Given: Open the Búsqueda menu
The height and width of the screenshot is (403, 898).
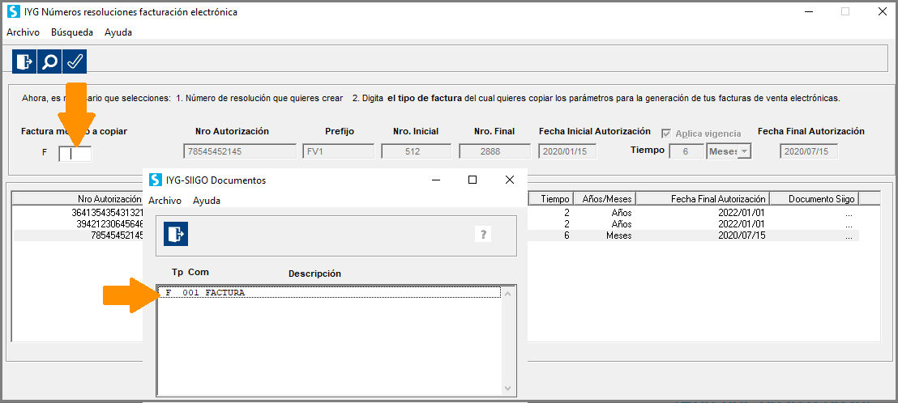Looking at the screenshot, I should pos(71,32).
